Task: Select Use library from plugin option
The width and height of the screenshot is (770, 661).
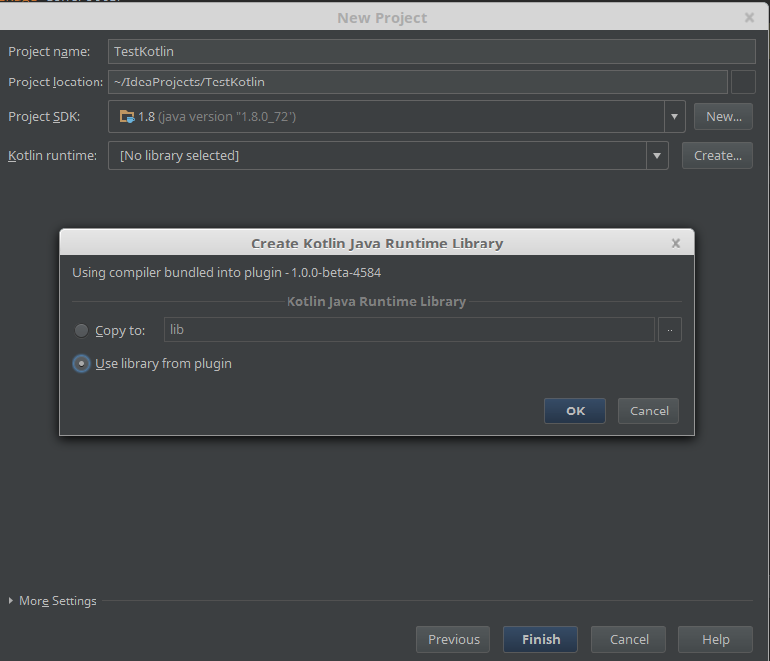Action: tap(81, 364)
